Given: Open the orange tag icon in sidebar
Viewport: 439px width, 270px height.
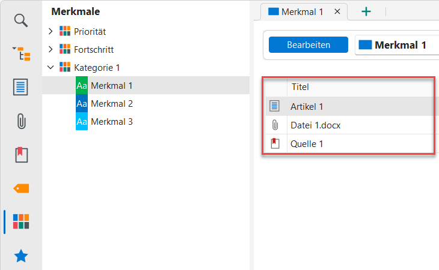Looking at the screenshot, I should coord(21,188).
